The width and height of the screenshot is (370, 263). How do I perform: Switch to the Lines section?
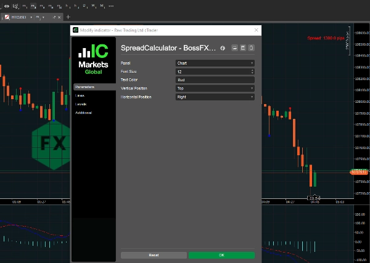pyautogui.click(x=80, y=95)
